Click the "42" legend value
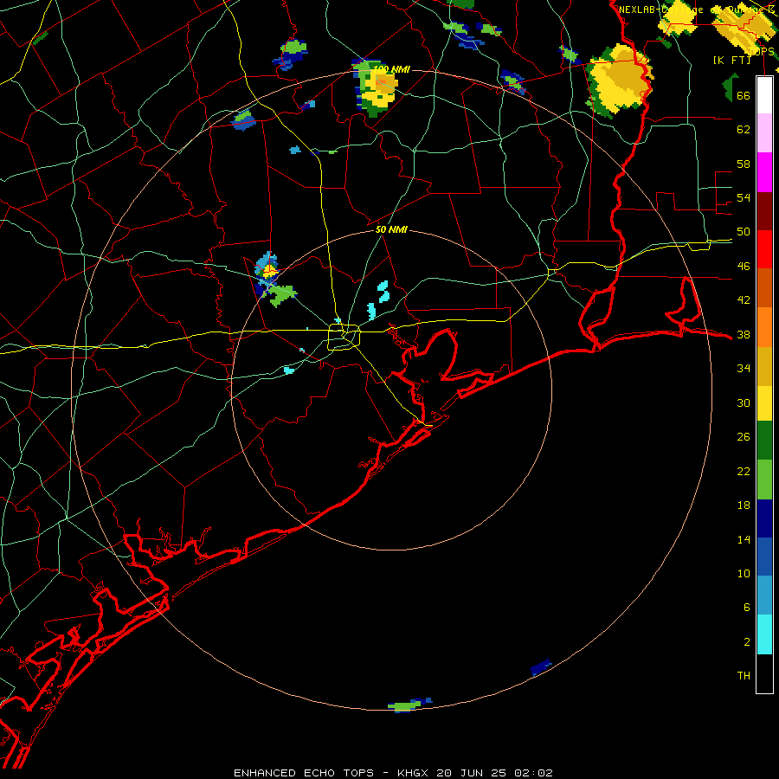The image size is (779, 779). (x=744, y=300)
